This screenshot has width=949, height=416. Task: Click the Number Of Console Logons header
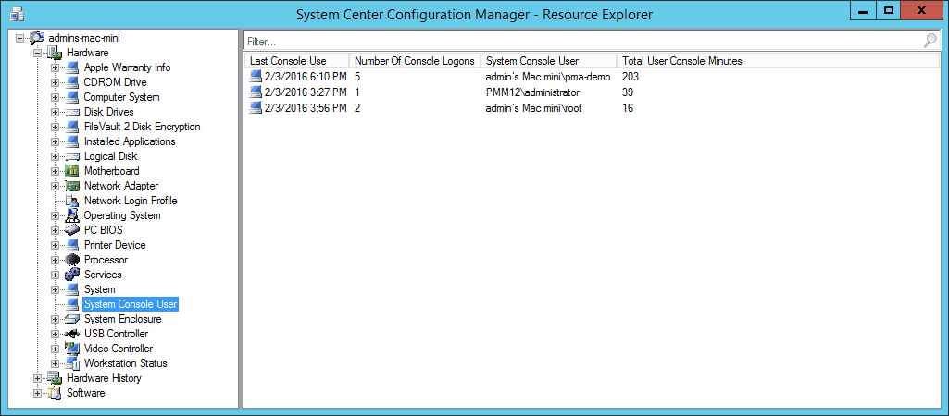(x=415, y=61)
